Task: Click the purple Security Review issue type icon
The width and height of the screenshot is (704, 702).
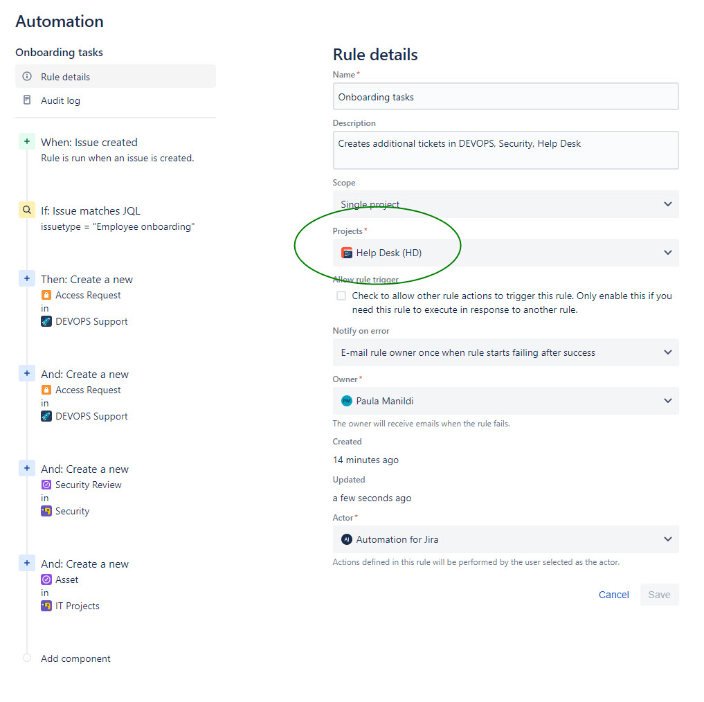Action: [46, 485]
